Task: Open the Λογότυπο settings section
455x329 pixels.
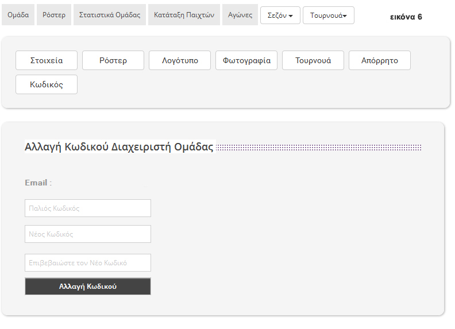Action: pos(180,60)
